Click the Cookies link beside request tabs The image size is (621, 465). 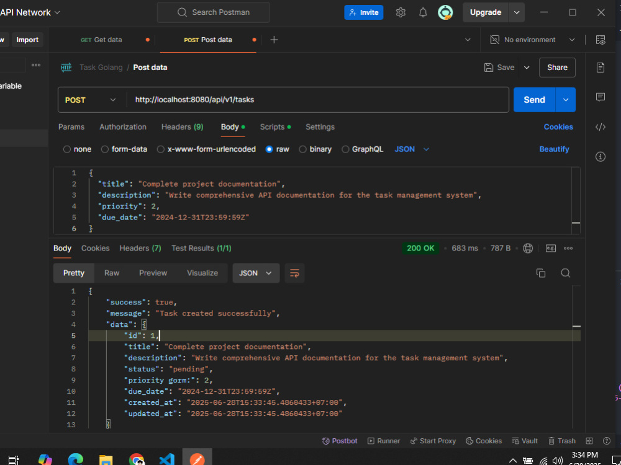(558, 127)
